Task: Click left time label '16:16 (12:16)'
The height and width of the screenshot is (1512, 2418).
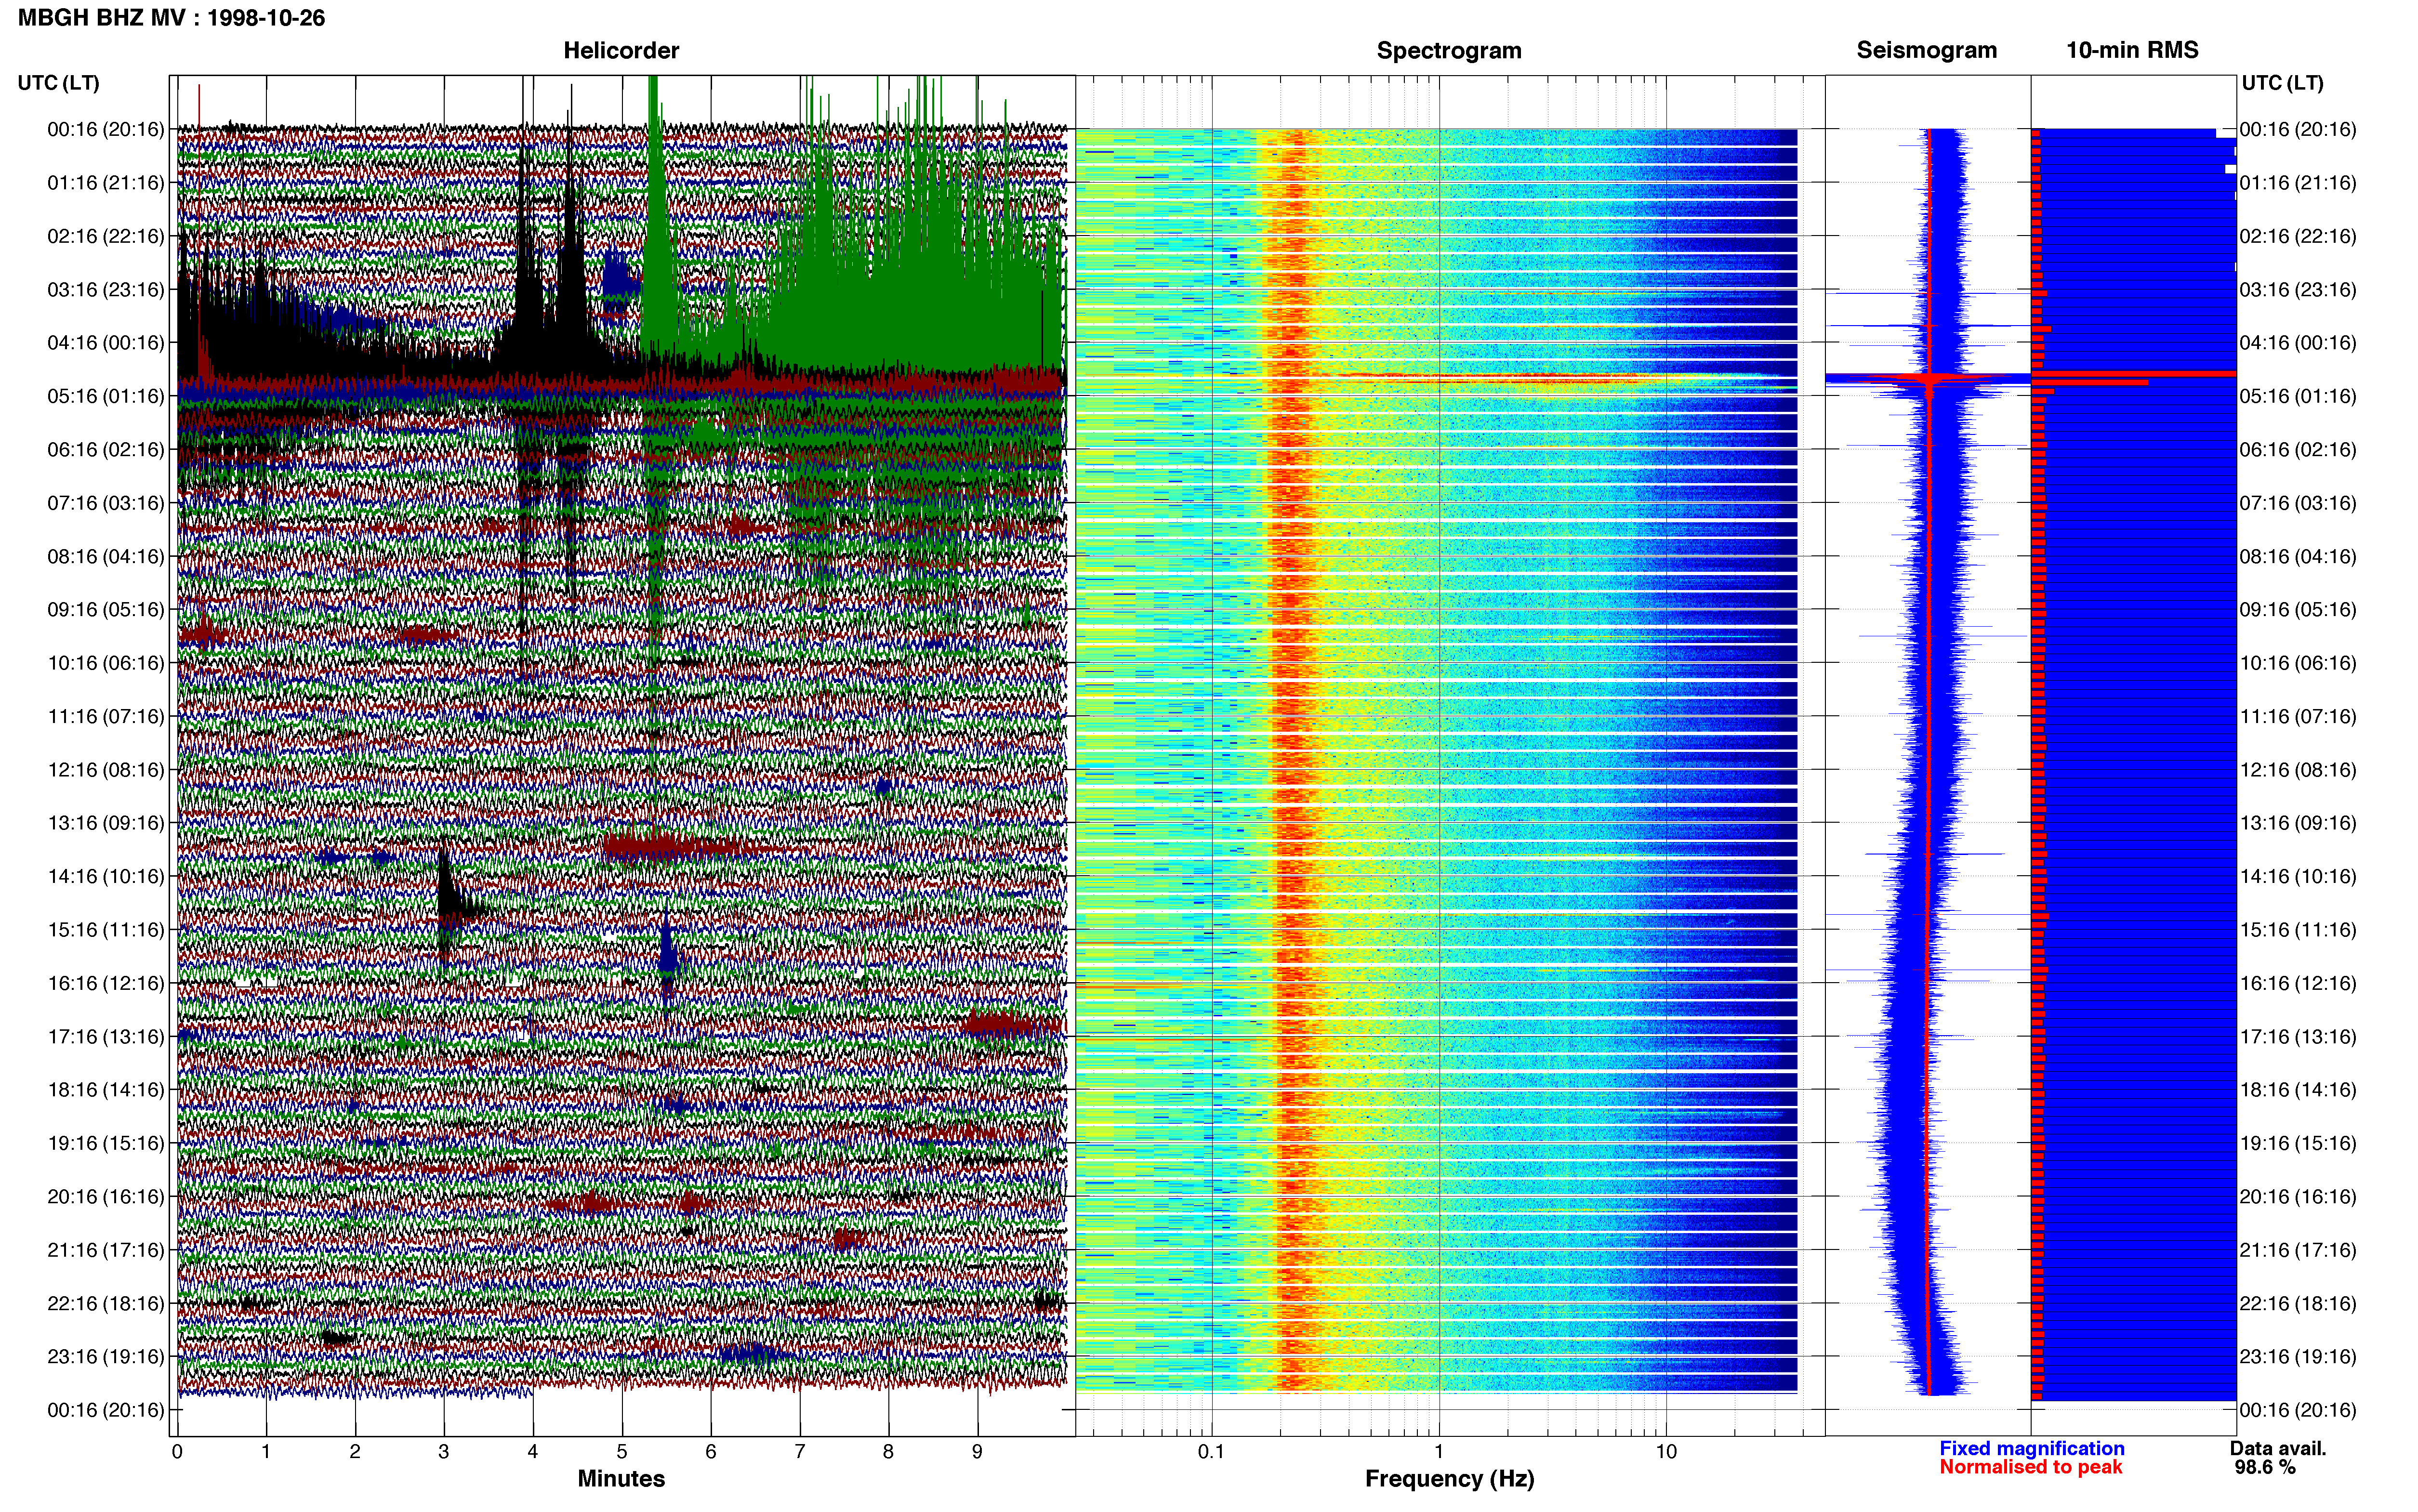Action: click(x=106, y=983)
